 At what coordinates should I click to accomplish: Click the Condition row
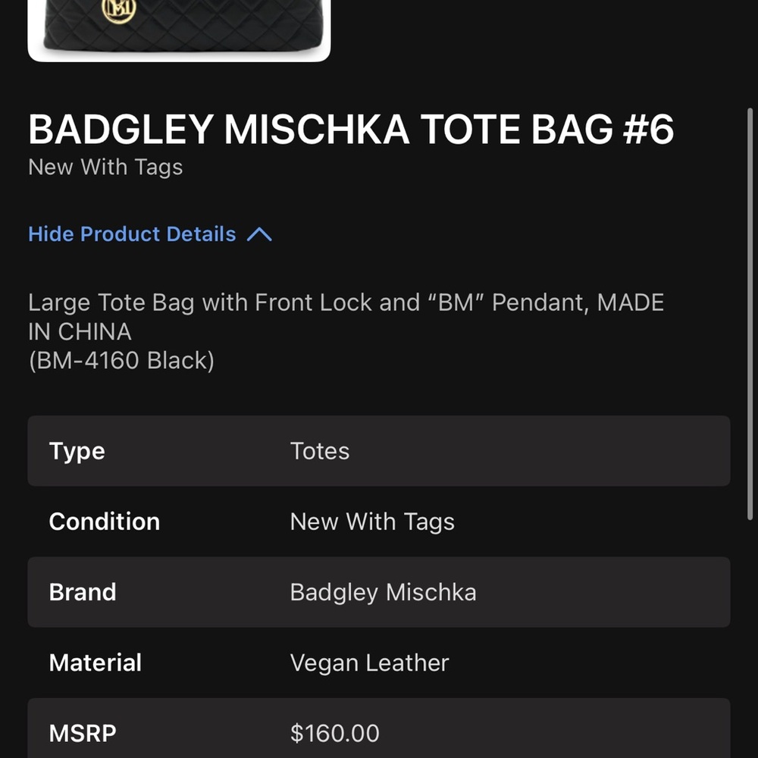click(379, 522)
